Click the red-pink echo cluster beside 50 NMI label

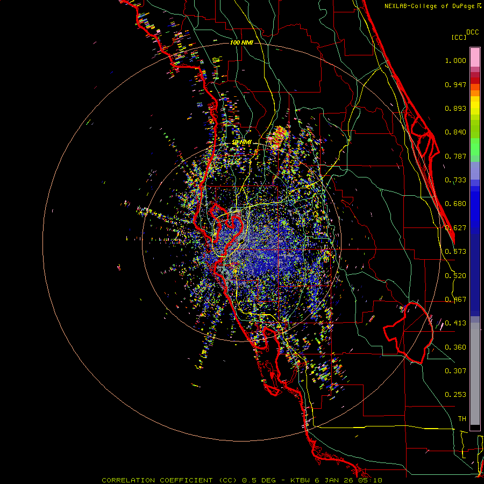coord(278,136)
